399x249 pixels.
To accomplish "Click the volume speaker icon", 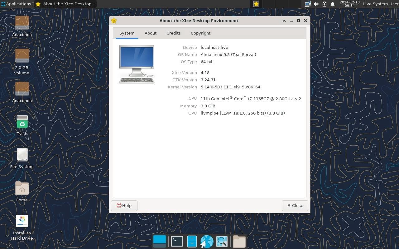I will click(316, 4).
